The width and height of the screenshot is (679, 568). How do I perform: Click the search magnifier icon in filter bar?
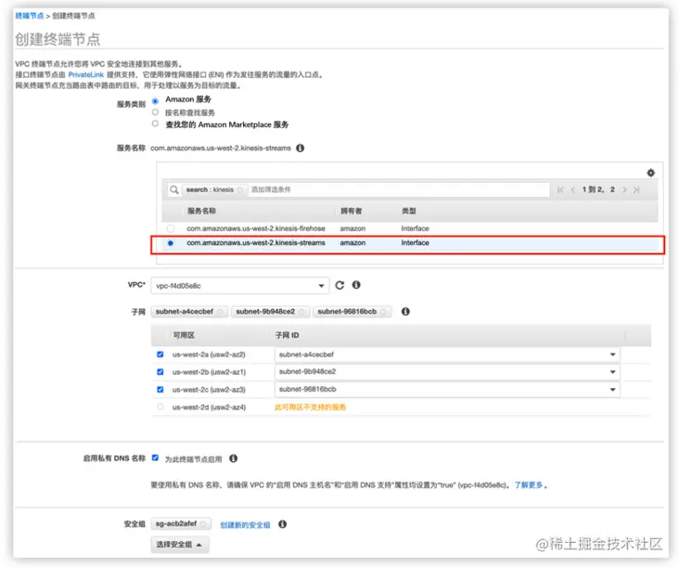pos(174,189)
